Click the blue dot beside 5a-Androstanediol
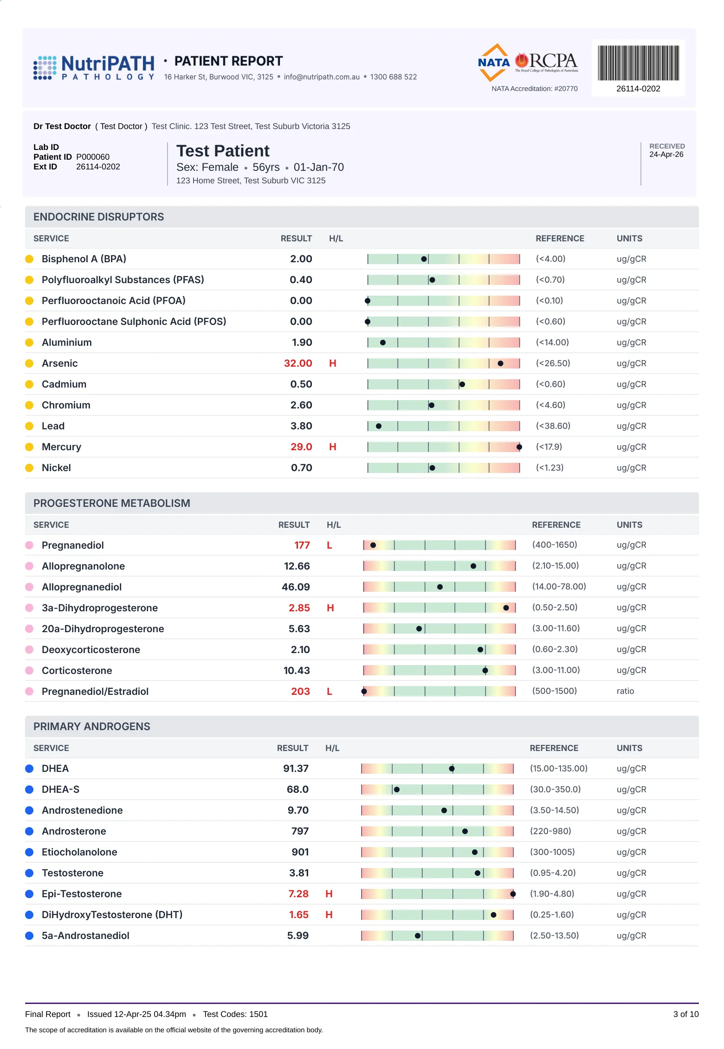Image resolution: width=724 pixels, height=1049 pixels. 29,936
